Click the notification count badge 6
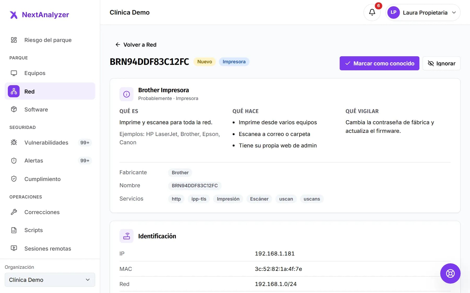470x293 pixels. pos(378,6)
